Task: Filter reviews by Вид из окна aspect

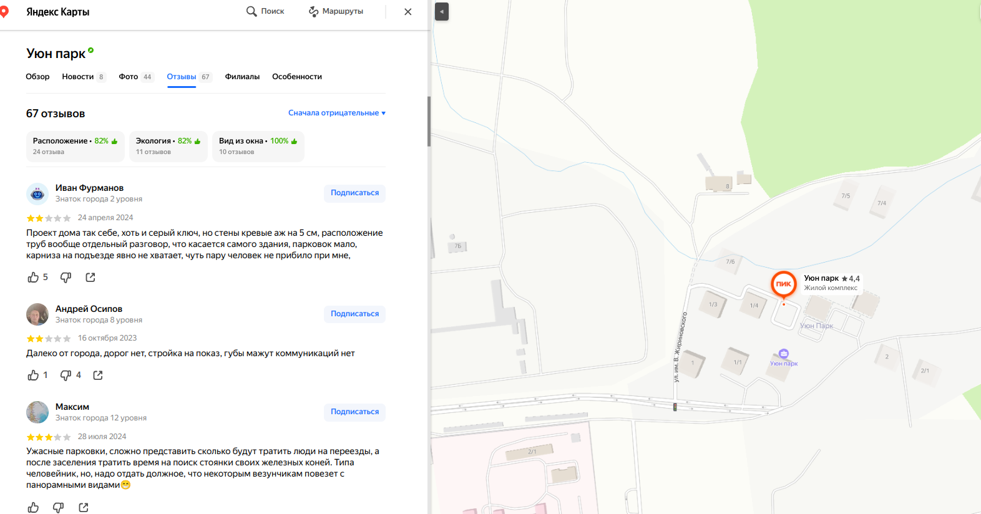Action: pos(258,147)
